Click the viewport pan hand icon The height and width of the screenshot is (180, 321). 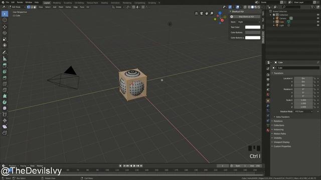pyautogui.click(x=207, y=13)
